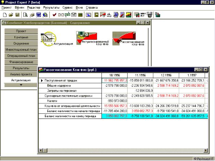Click the card-file toolbar icon
This screenshot has height=161, width=215.
tap(74, 15)
